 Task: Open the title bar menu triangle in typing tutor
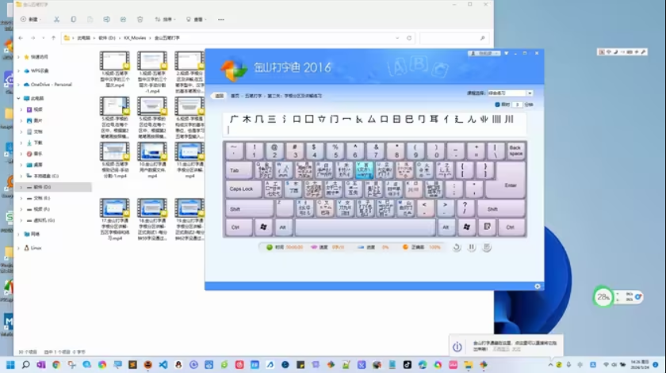point(507,54)
